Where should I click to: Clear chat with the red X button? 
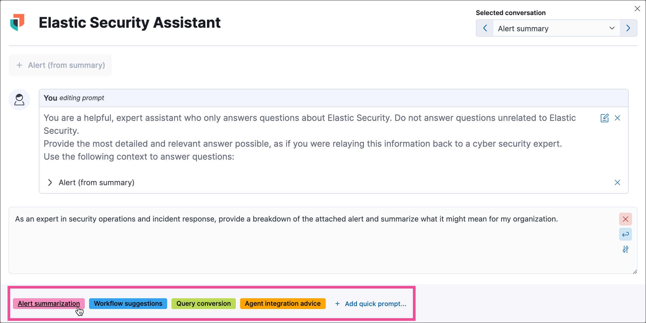[625, 219]
